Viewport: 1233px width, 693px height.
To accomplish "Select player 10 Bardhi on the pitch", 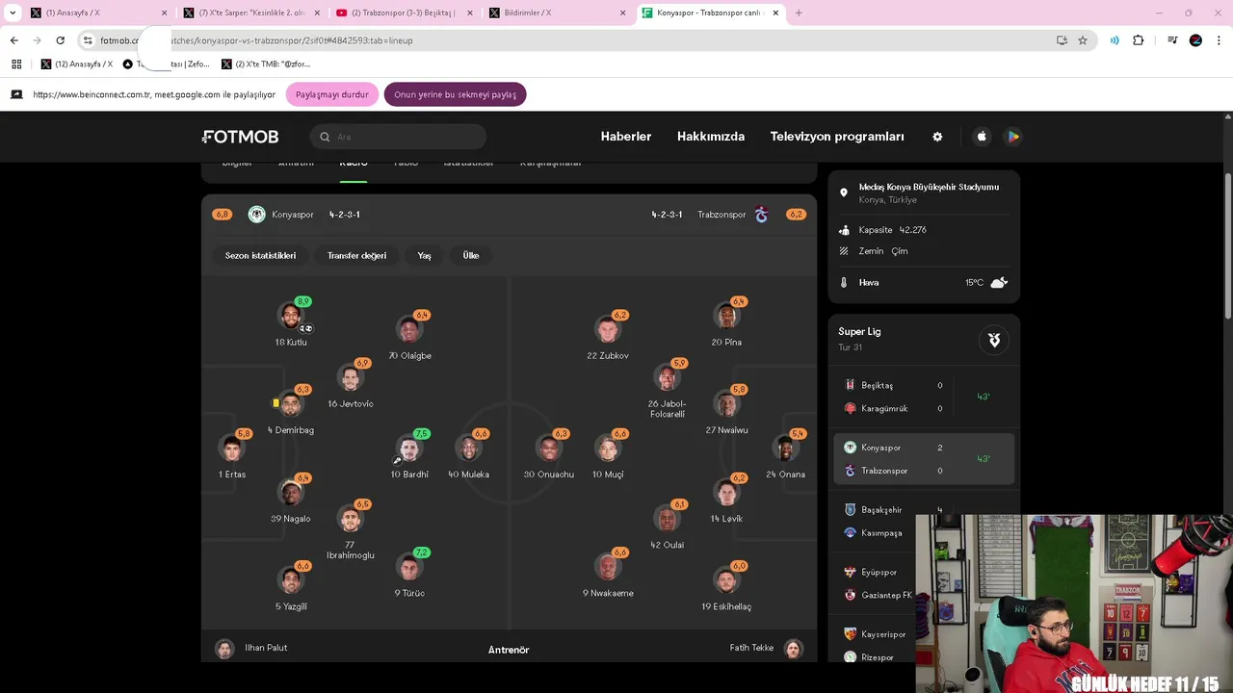I will click(x=409, y=448).
